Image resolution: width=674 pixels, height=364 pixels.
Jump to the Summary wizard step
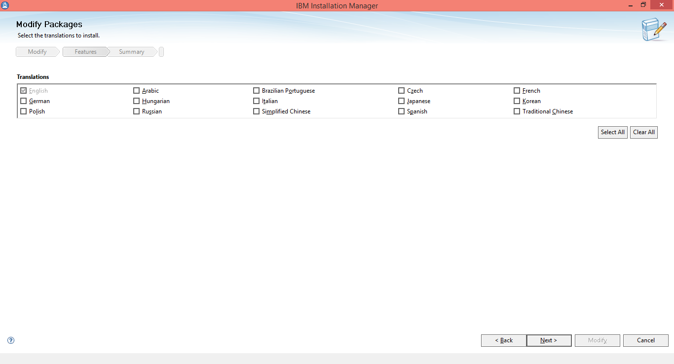click(132, 52)
